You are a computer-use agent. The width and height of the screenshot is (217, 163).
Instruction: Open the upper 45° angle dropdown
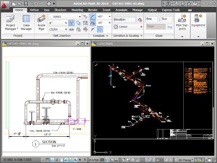point(110,17)
